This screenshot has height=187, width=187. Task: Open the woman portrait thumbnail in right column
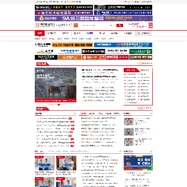click(129, 132)
